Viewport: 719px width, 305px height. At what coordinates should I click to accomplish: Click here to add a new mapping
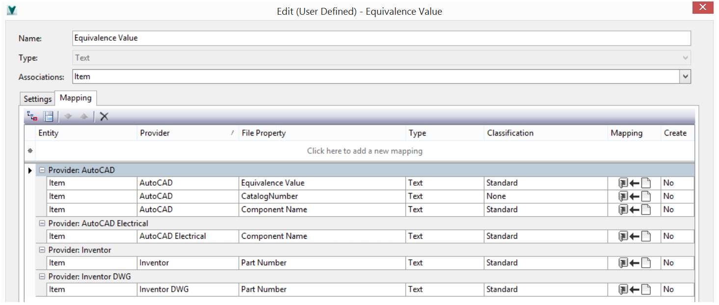click(365, 151)
